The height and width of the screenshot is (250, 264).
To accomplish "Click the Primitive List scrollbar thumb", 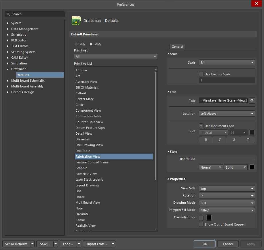I will 156,126.
